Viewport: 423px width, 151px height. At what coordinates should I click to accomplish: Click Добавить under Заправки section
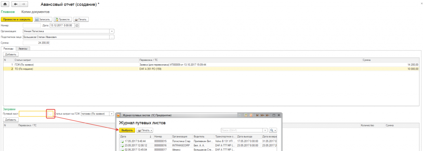(x=10, y=120)
